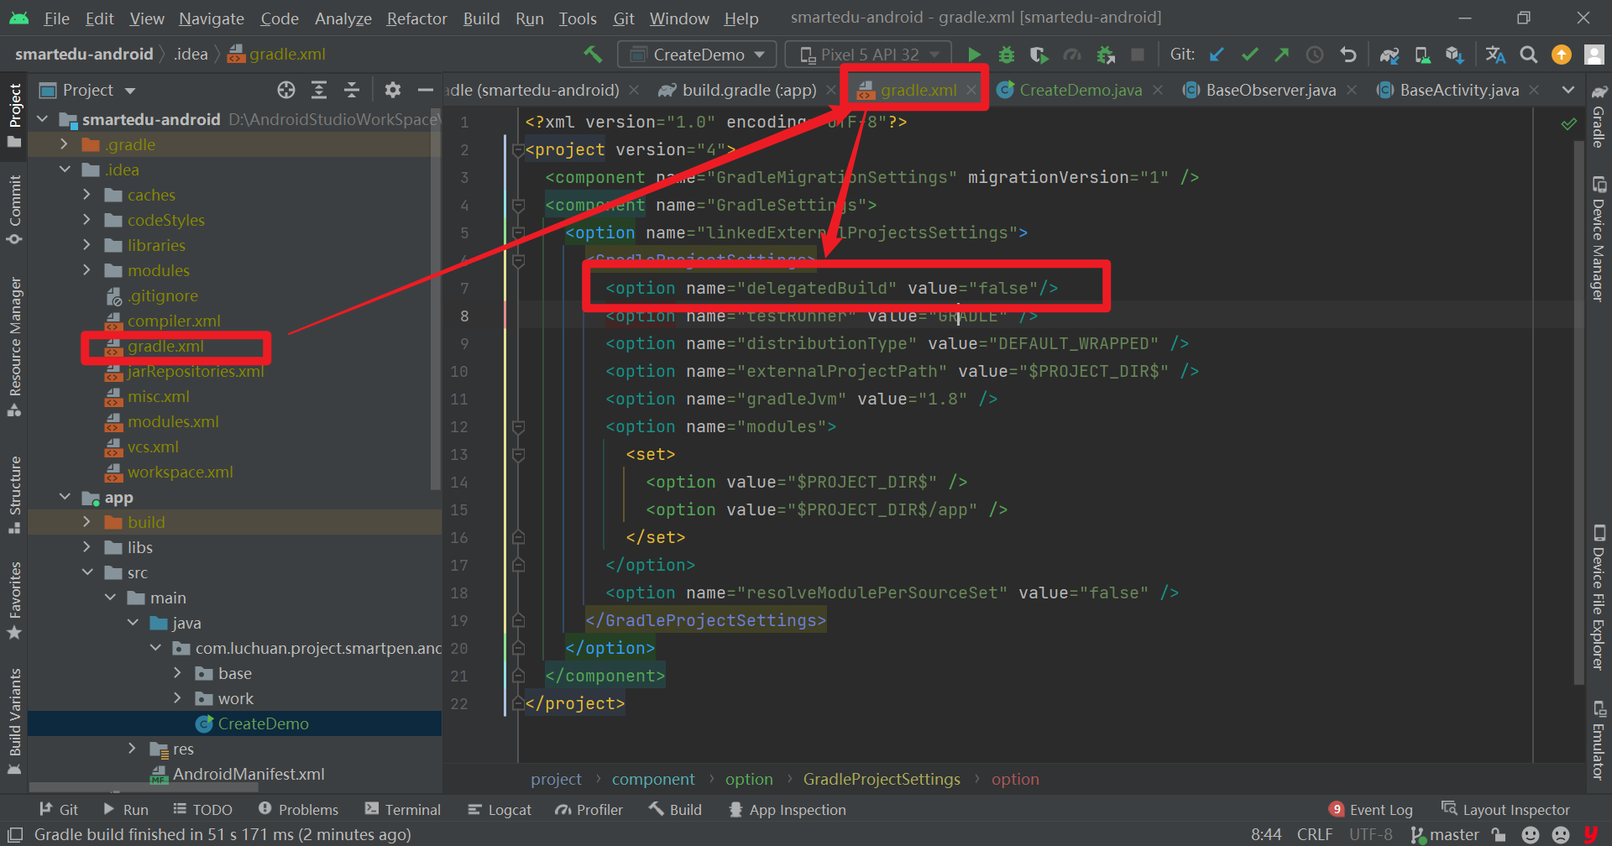Viewport: 1612px width, 846px height.
Task: Click the Translate plugin icon
Action: click(x=1495, y=55)
